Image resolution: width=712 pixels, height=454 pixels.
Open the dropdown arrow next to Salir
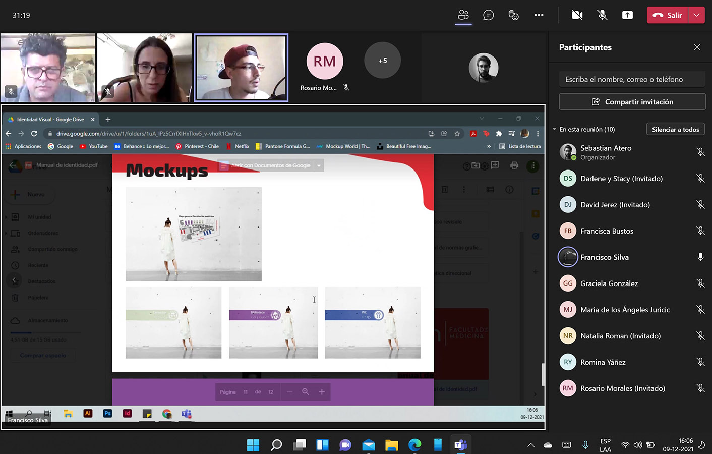(x=696, y=15)
